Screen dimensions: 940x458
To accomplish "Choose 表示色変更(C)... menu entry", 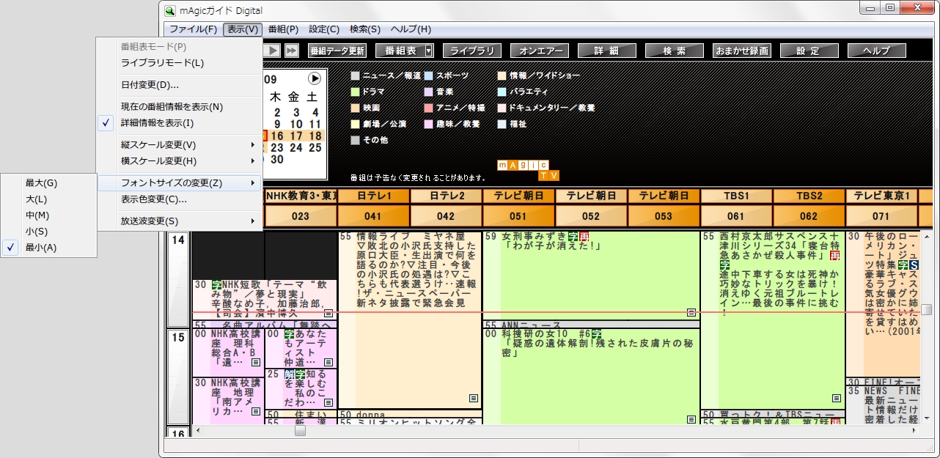I will (180, 199).
